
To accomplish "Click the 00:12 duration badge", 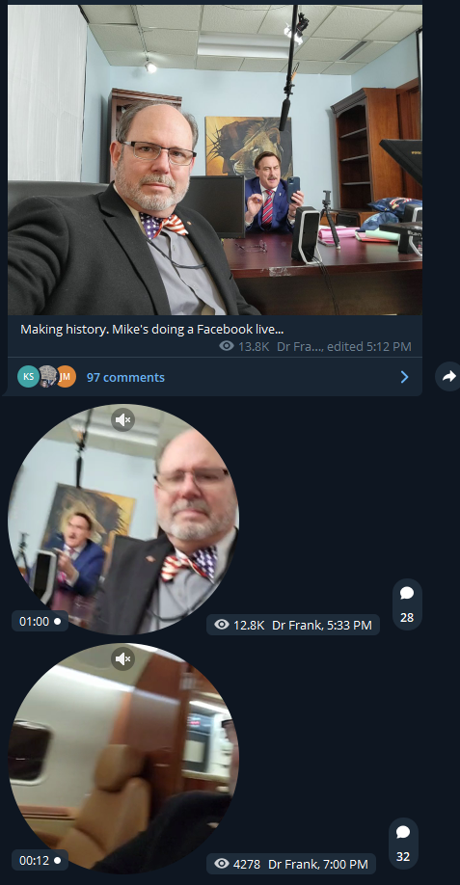I will click(x=41, y=861).
